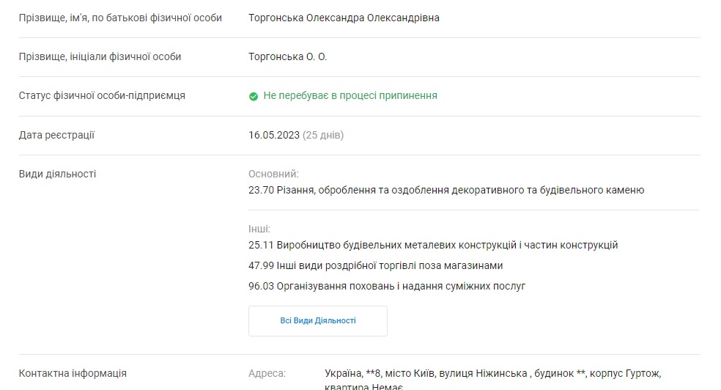This screenshot has height=390, width=721.
Task: Click the Прізвище, ініціали фізичної особи label
Action: pyautogui.click(x=100, y=56)
